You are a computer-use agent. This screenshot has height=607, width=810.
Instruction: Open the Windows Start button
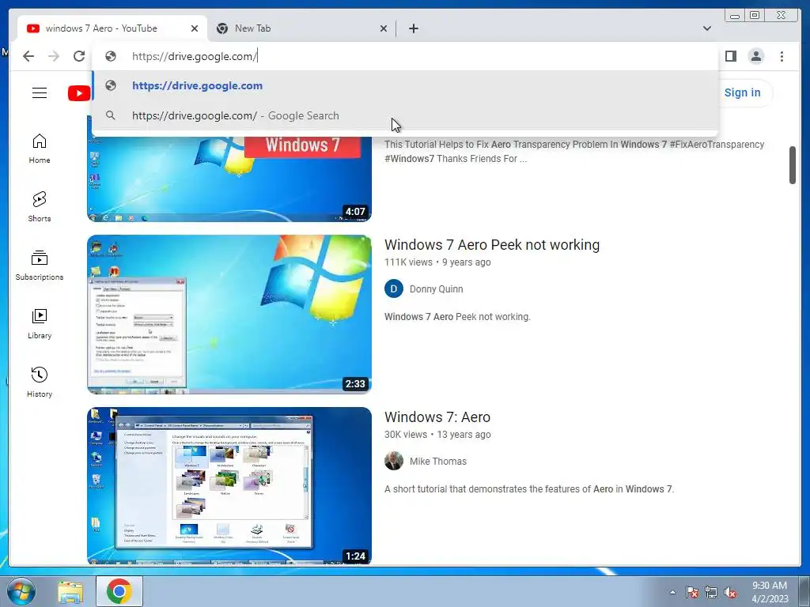pos(21,591)
